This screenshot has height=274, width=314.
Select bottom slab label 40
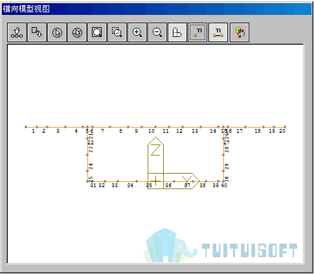224,185
